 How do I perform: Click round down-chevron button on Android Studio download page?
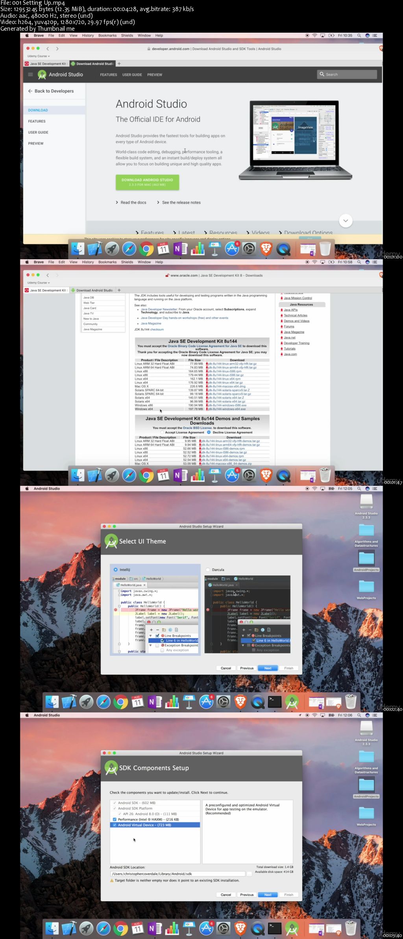click(346, 221)
